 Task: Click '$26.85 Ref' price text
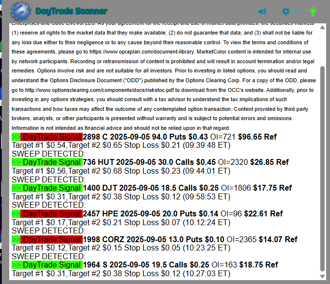click(x=269, y=162)
